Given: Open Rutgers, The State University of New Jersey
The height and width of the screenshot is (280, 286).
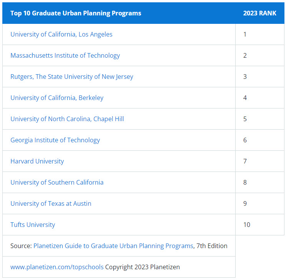Looking at the screenshot, I should (x=71, y=77).
